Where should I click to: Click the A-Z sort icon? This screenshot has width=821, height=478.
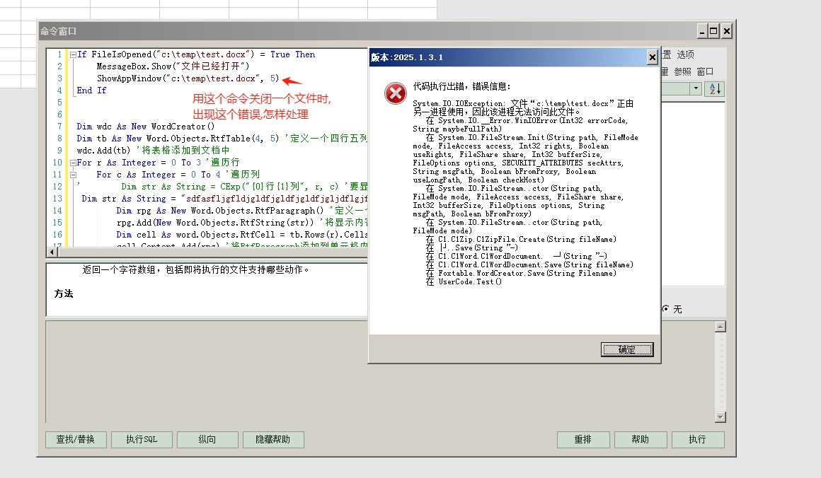716,88
